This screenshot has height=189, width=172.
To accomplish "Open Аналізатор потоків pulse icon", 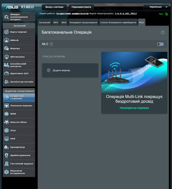I will (x=7, y=82).
